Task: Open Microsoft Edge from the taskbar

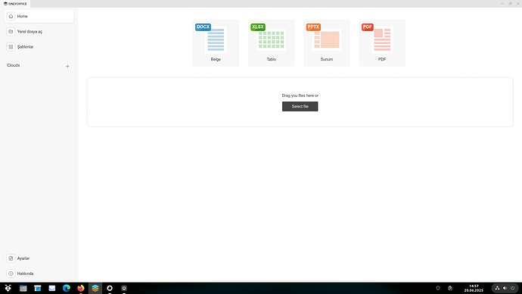Action: pos(67,289)
